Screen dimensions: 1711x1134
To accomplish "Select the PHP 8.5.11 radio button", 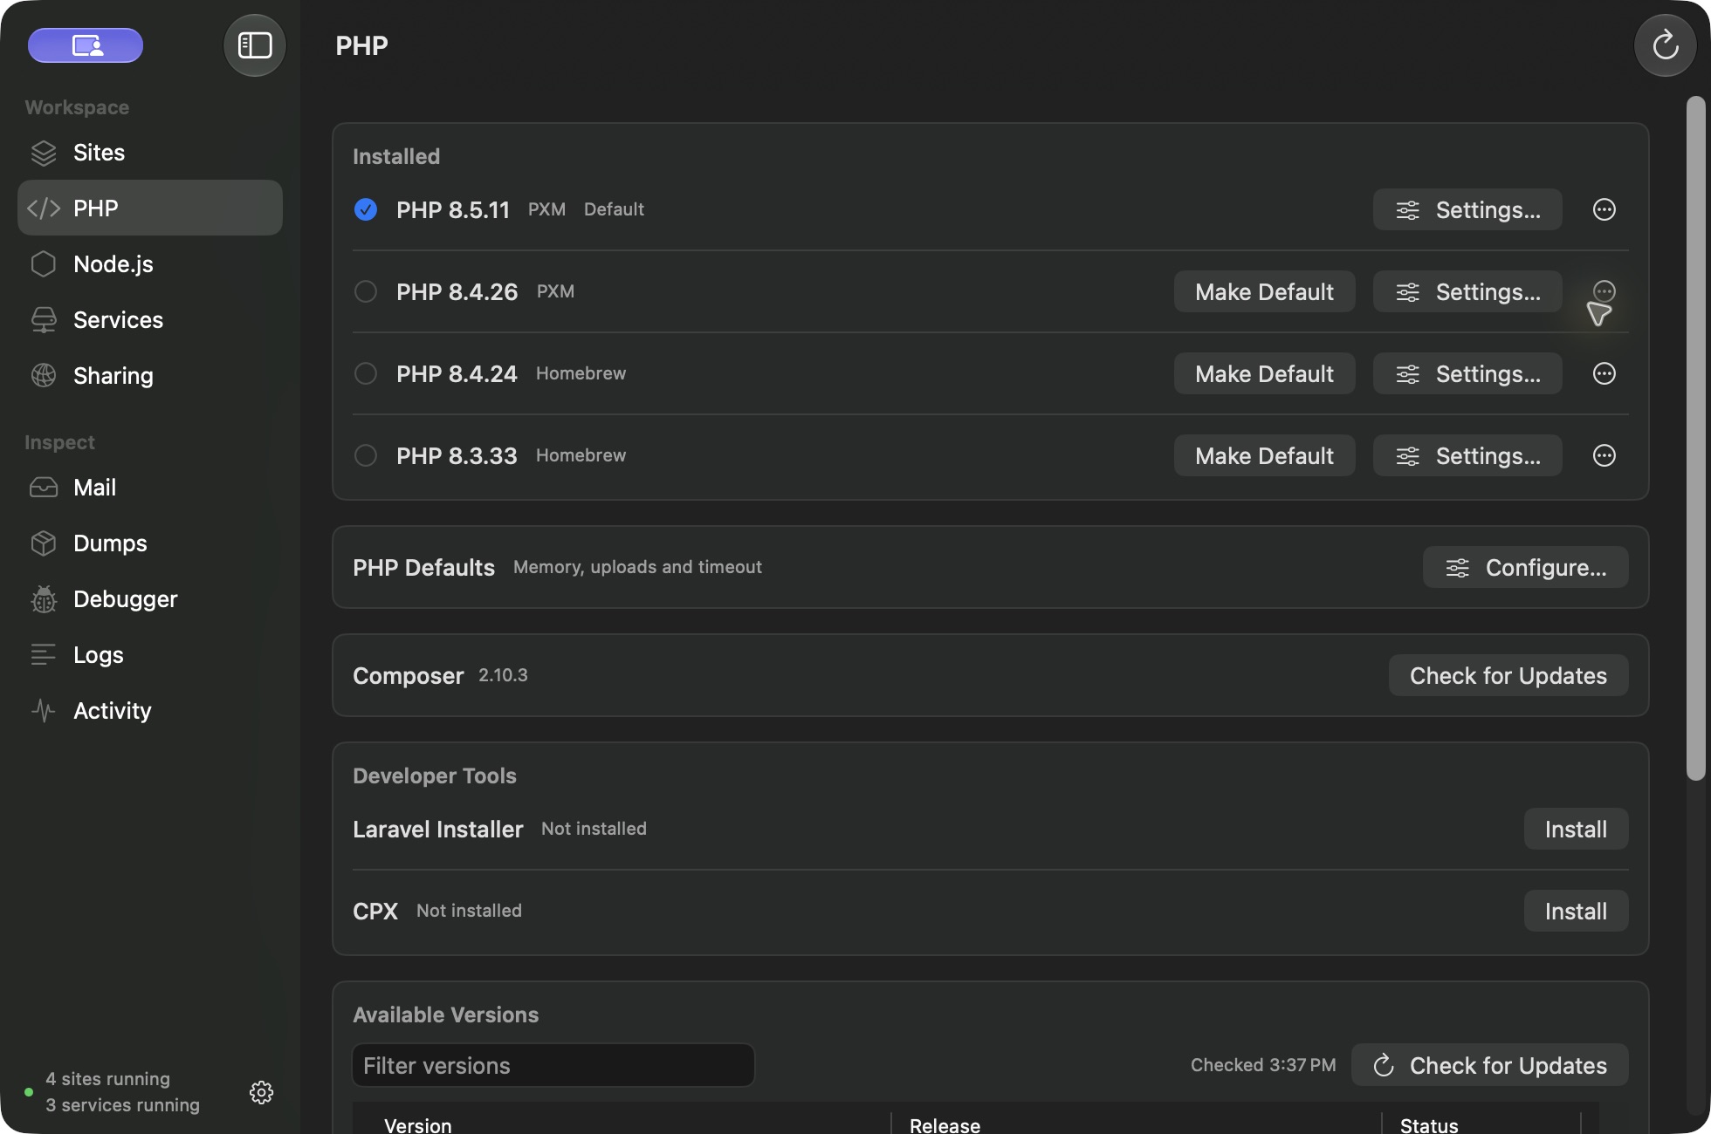I will [x=366, y=209].
